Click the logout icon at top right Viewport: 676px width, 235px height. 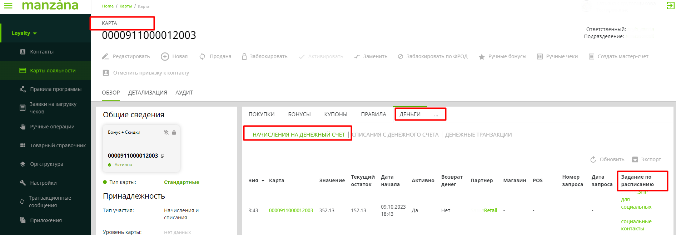click(x=670, y=6)
